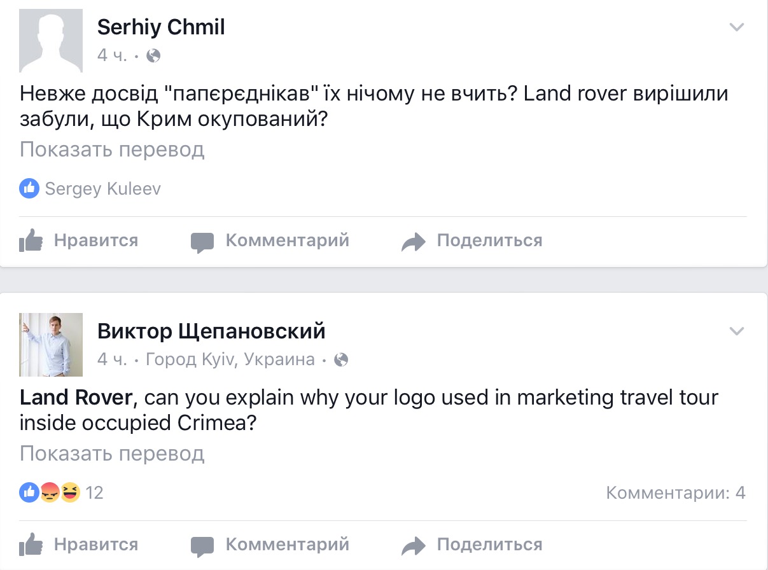The height and width of the screenshot is (570, 768).
Task: View the 4 comments on second post
Action: coord(675,492)
